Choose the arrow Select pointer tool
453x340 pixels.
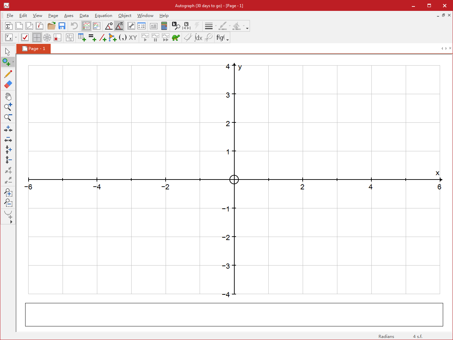[8, 52]
